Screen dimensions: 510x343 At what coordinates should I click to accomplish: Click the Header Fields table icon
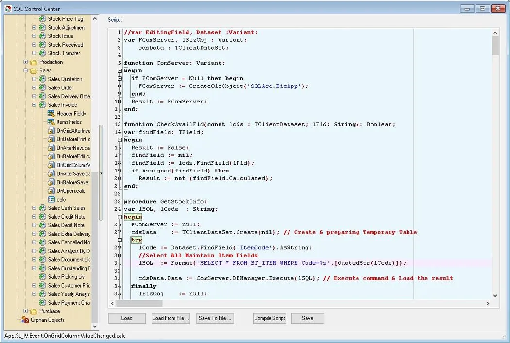(x=51, y=113)
